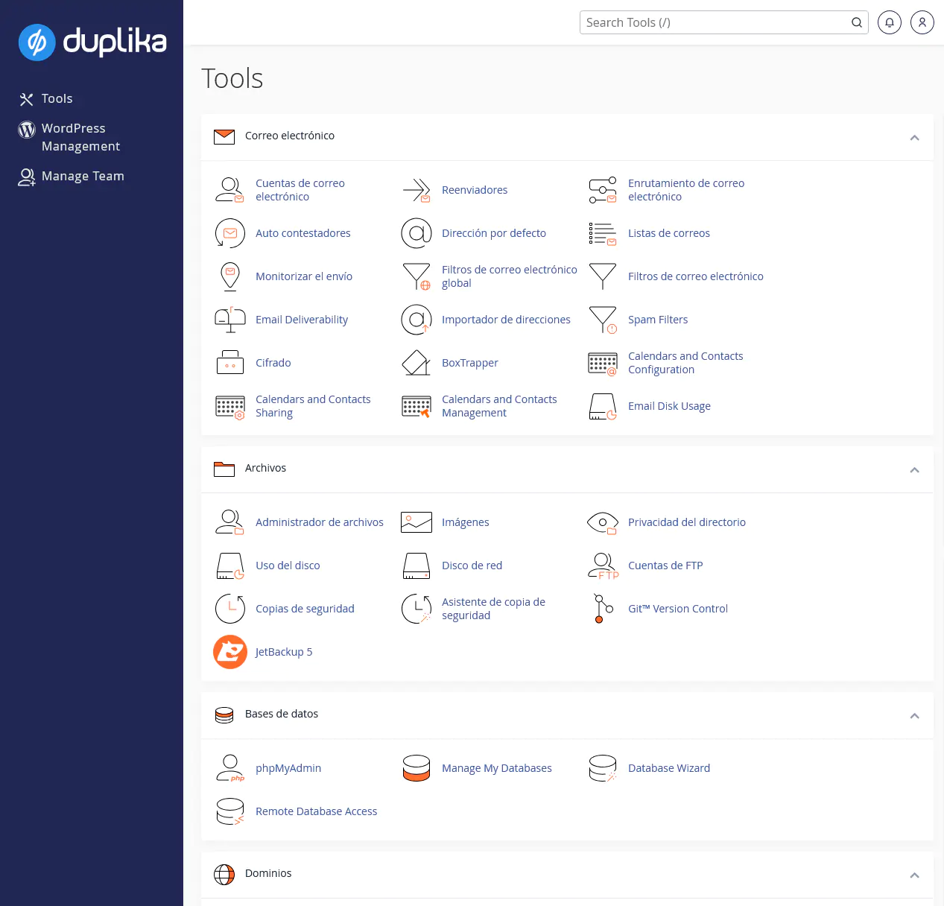Select the BoxTrapper icon
The height and width of the screenshot is (906, 944).
[416, 363]
